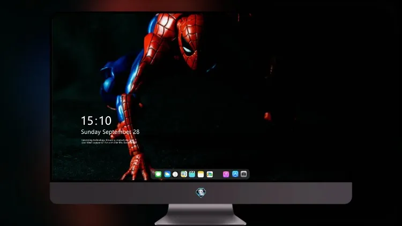This screenshot has width=402, height=226.
Task: Open the Weather app in dock
Action: tap(167, 174)
